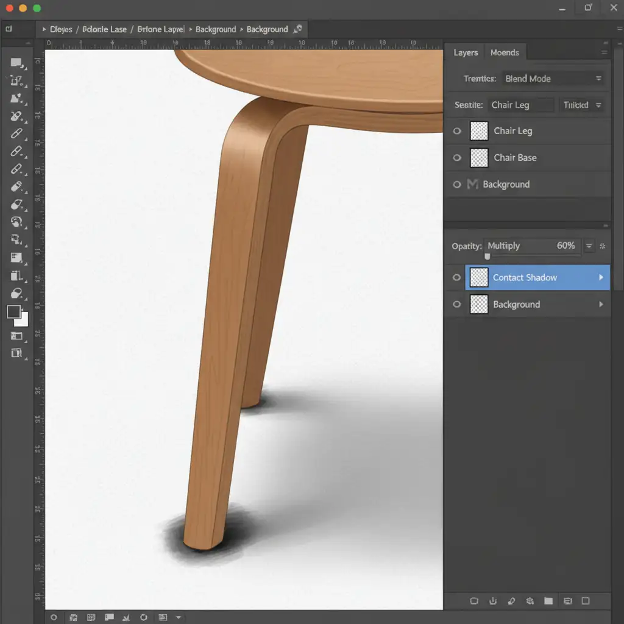Hide the Contact Shadow layer

[456, 278]
